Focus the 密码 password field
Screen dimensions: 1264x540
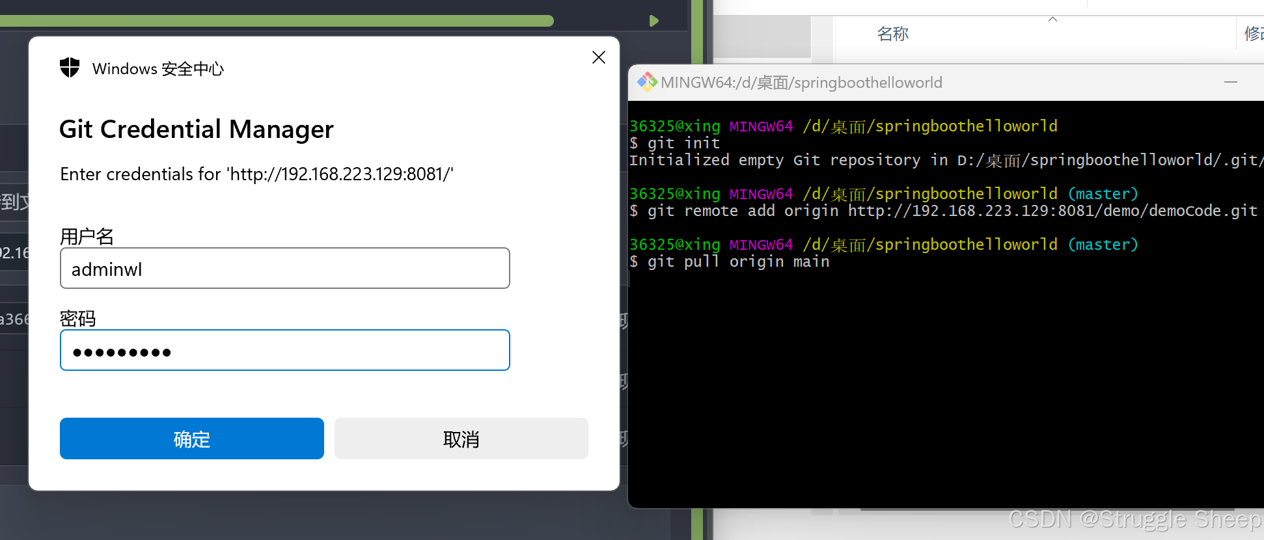pyautogui.click(x=285, y=350)
